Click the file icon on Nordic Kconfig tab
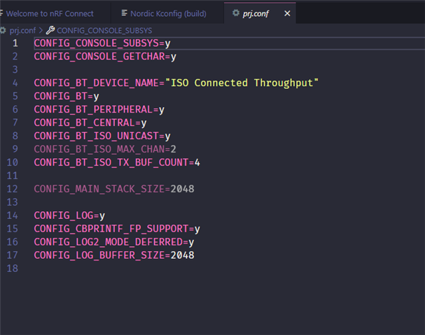 click(x=125, y=13)
